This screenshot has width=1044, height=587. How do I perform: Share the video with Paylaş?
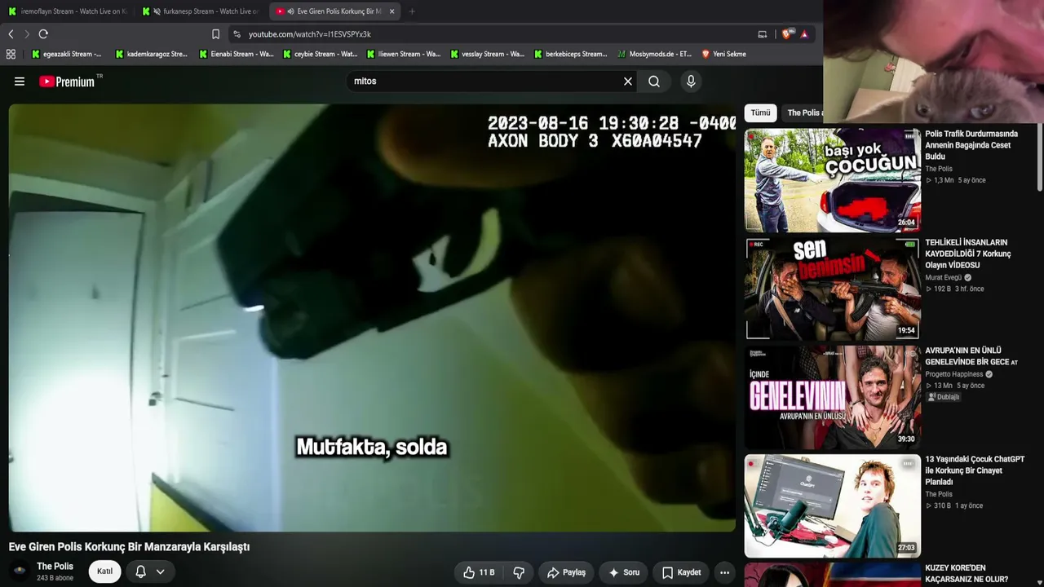coord(566,572)
